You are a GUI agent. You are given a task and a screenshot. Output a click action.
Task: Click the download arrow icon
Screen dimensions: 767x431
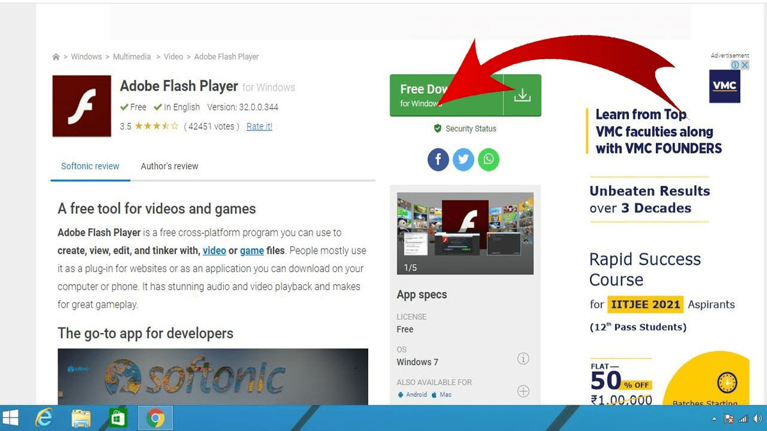tap(522, 95)
